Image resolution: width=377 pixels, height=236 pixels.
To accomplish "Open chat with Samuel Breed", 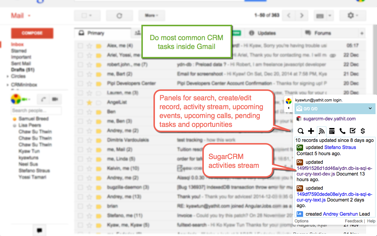I will [x=34, y=119].
